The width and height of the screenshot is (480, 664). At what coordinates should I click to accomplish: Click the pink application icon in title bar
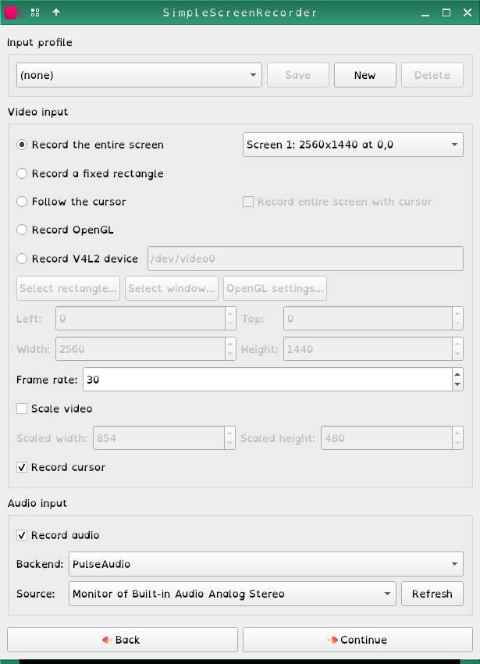click(11, 12)
